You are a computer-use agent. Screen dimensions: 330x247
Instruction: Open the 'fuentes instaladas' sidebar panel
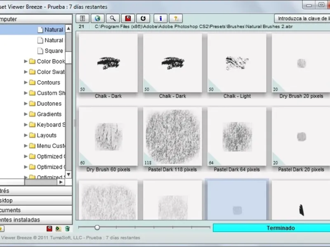pyautogui.click(x=25, y=220)
